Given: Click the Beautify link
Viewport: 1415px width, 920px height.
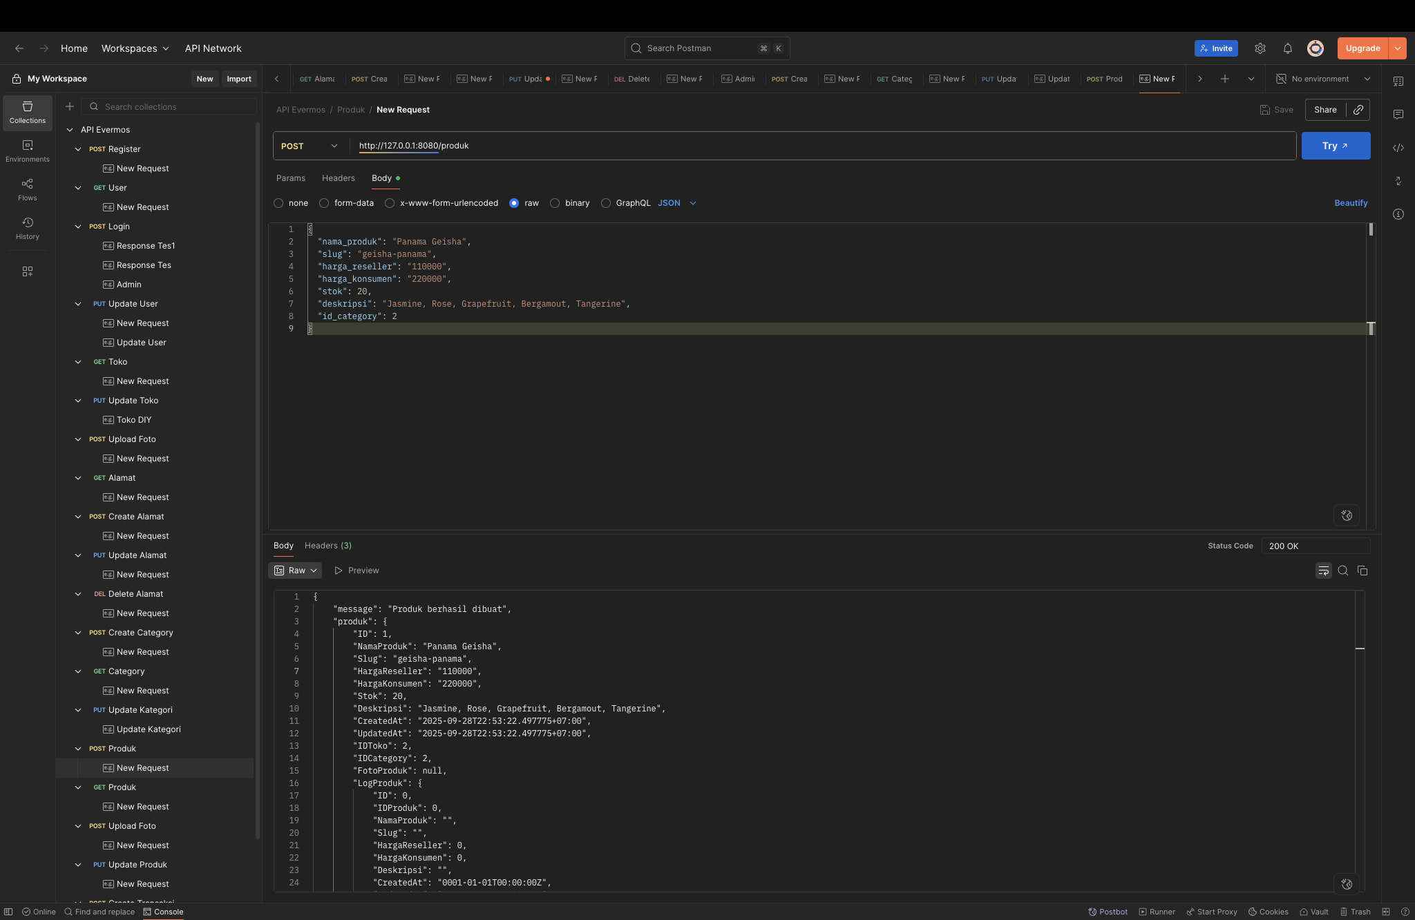Looking at the screenshot, I should [x=1350, y=203].
